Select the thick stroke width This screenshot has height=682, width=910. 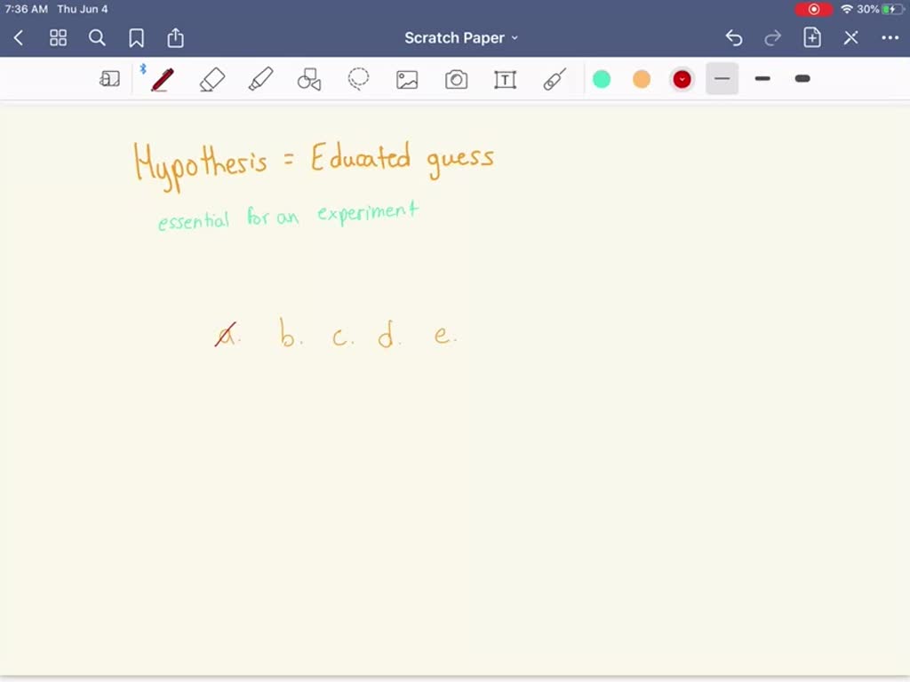[802, 79]
